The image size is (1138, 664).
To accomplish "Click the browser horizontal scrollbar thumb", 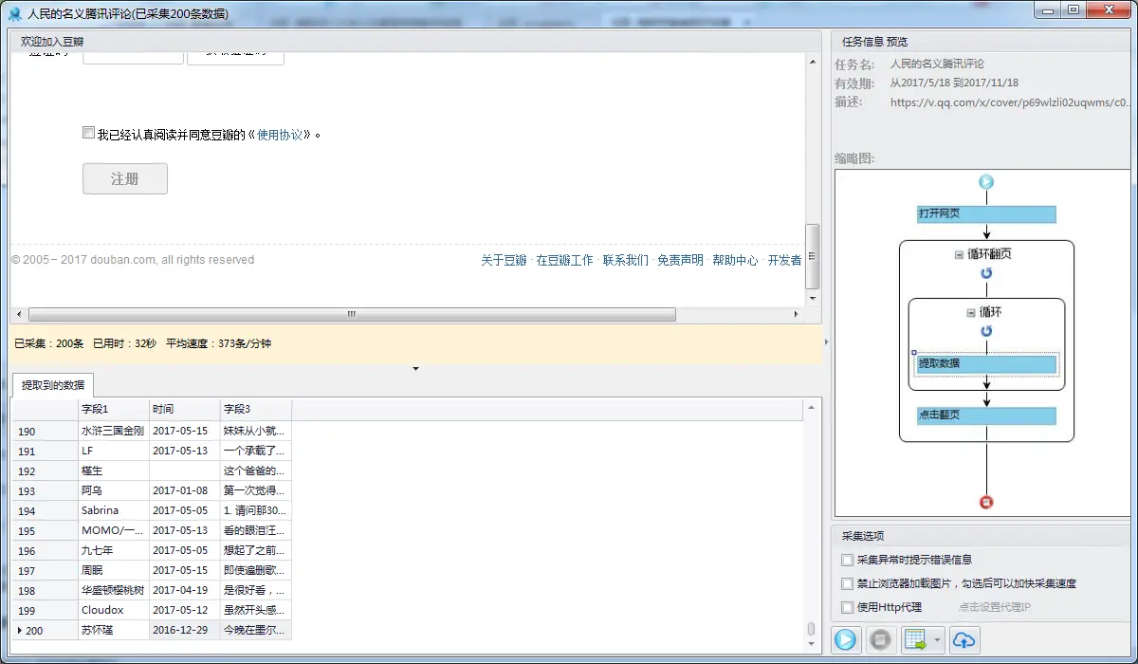I will point(352,314).
